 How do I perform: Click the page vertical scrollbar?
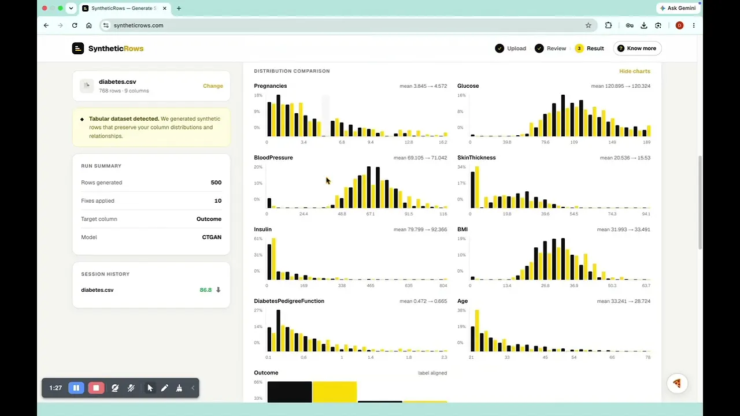pyautogui.click(x=701, y=202)
